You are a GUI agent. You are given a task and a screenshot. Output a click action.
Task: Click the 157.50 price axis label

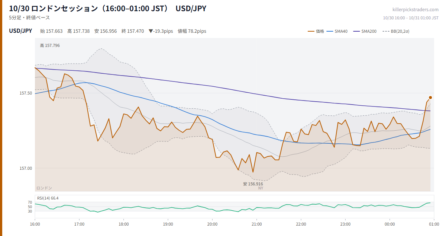[26, 93]
